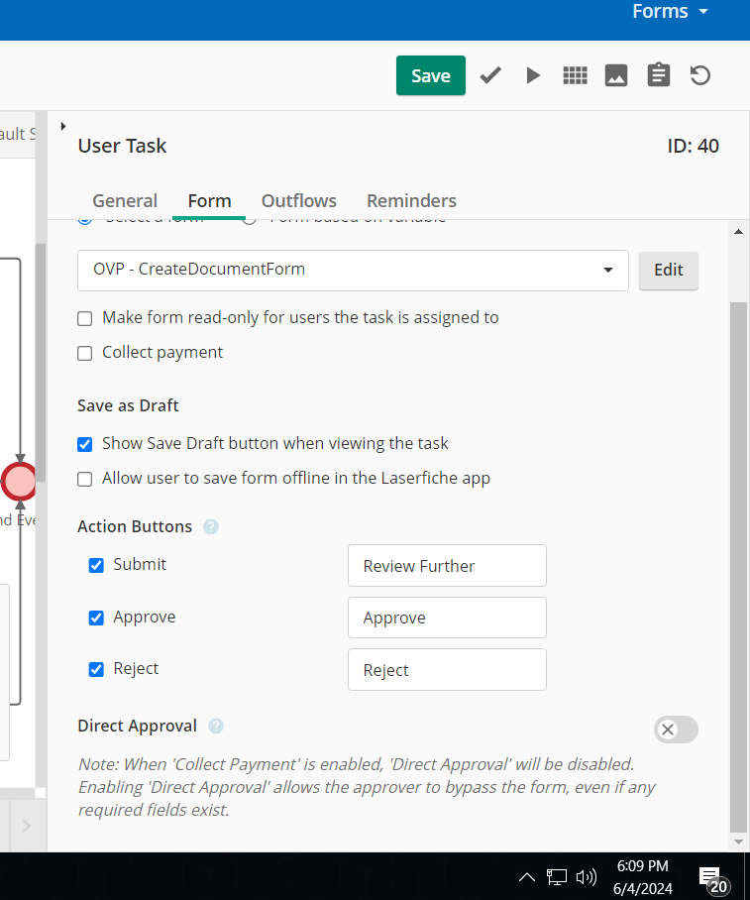Image resolution: width=750 pixels, height=900 pixels.
Task: Click the properties panel scrollbar thumb
Action: pos(738,567)
